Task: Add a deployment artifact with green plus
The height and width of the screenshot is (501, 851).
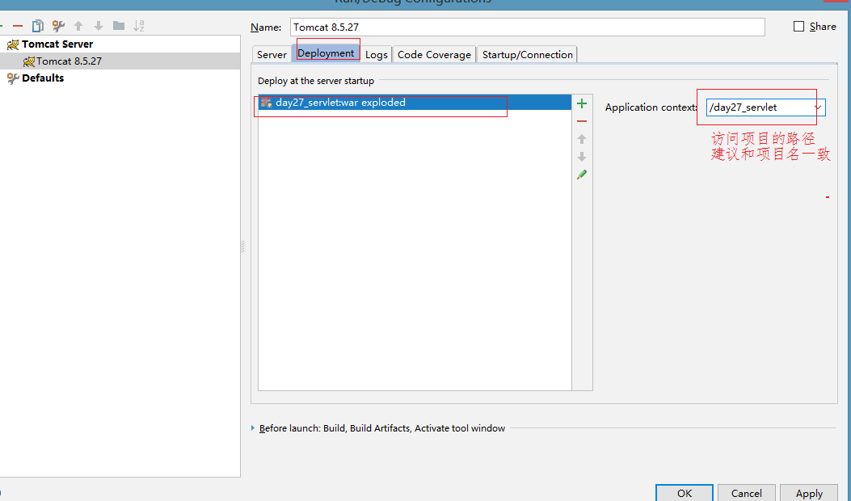Action: (x=581, y=103)
